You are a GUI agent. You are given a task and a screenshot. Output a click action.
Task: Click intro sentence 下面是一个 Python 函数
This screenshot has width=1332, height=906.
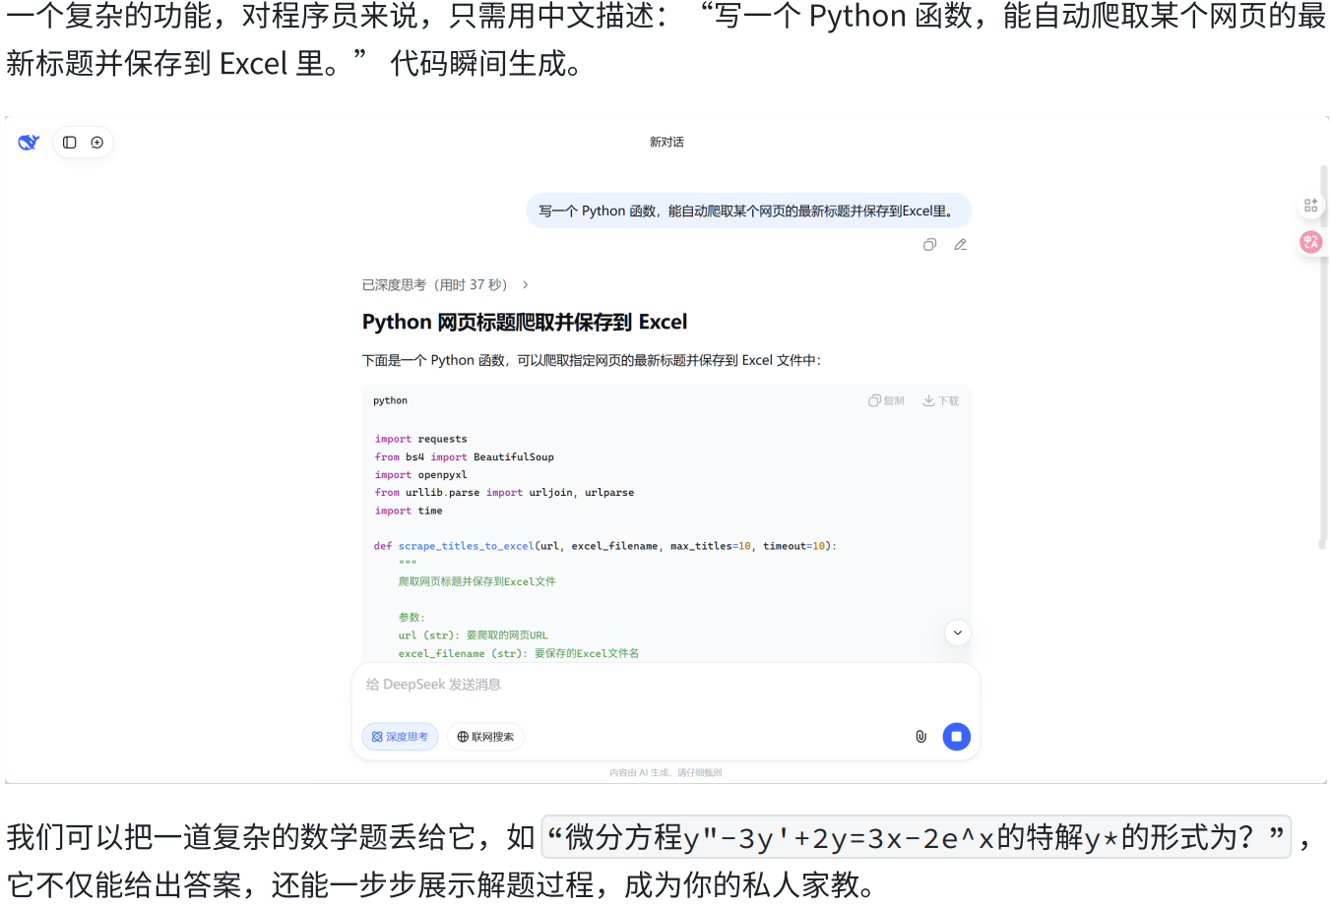(591, 360)
